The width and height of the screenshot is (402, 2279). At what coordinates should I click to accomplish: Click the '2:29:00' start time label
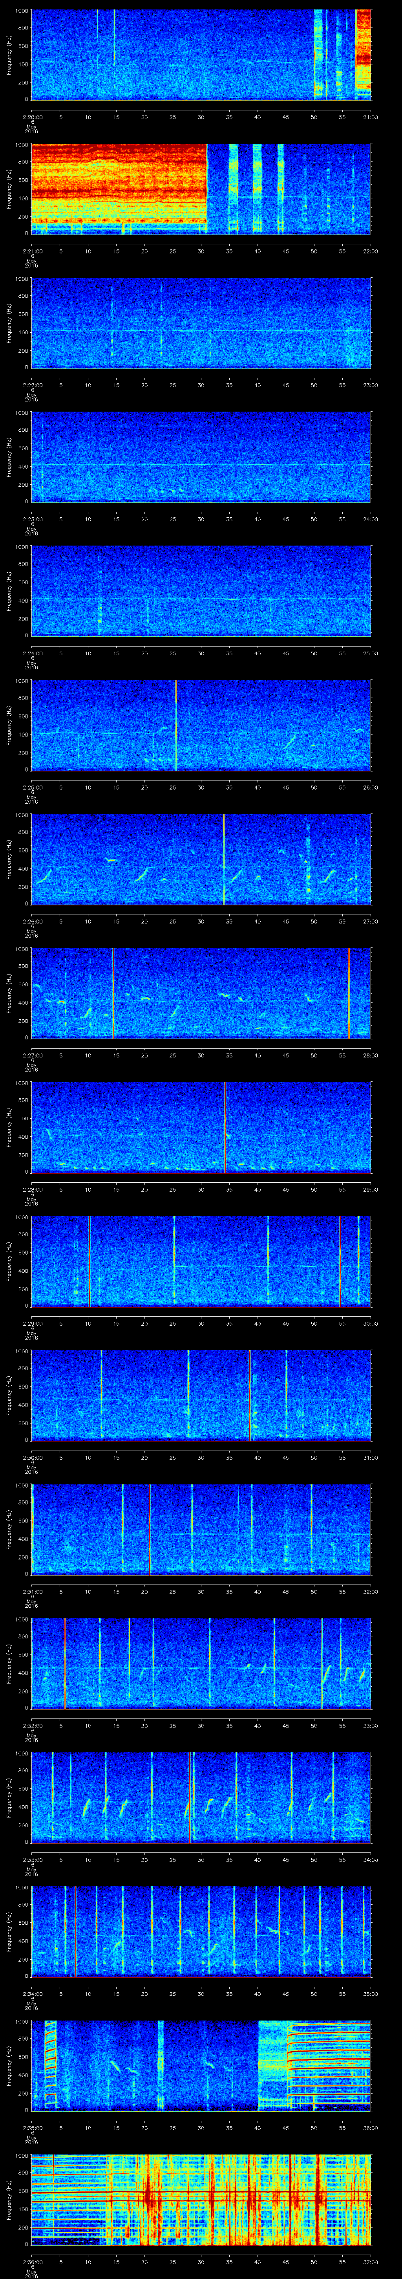[x=32, y=1323]
